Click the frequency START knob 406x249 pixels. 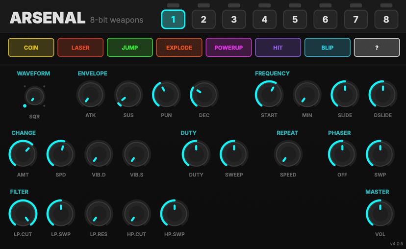coord(269,95)
